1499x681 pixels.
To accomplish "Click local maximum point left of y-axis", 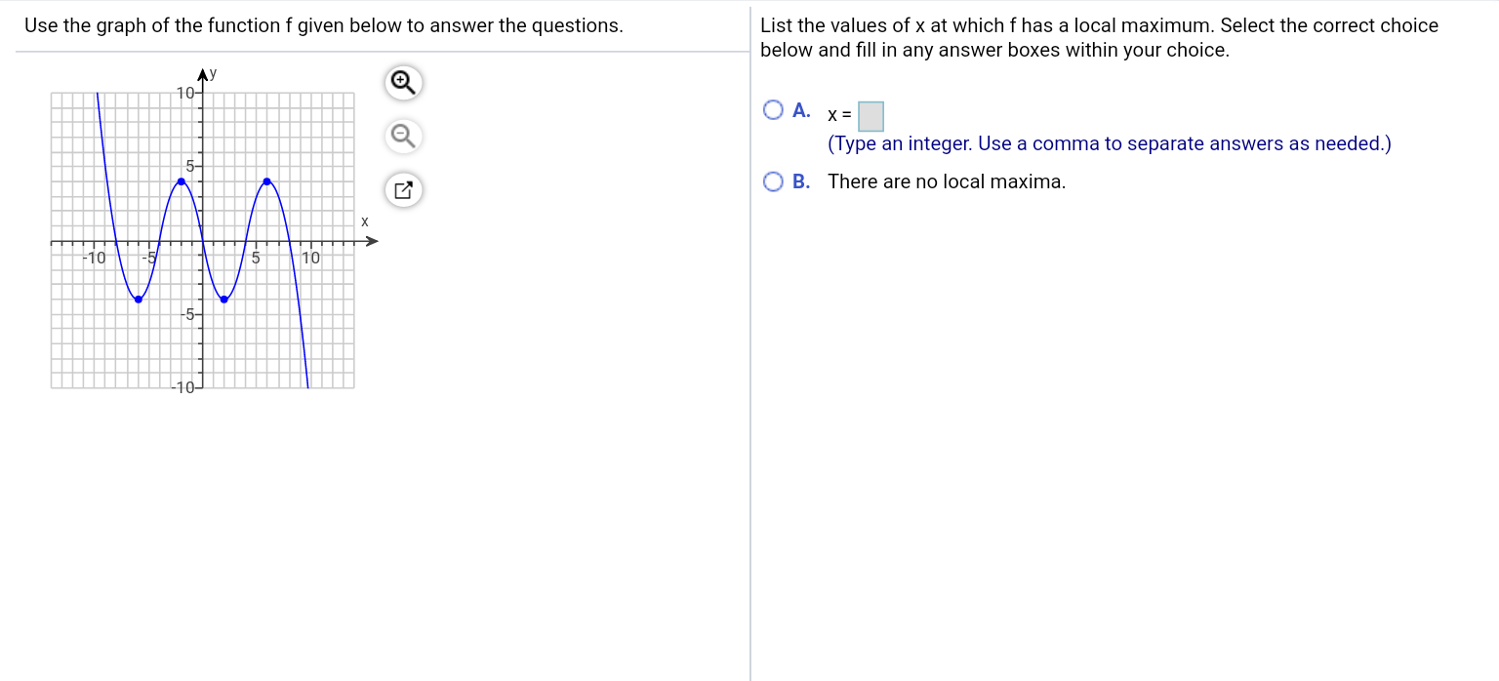I will point(181,181).
